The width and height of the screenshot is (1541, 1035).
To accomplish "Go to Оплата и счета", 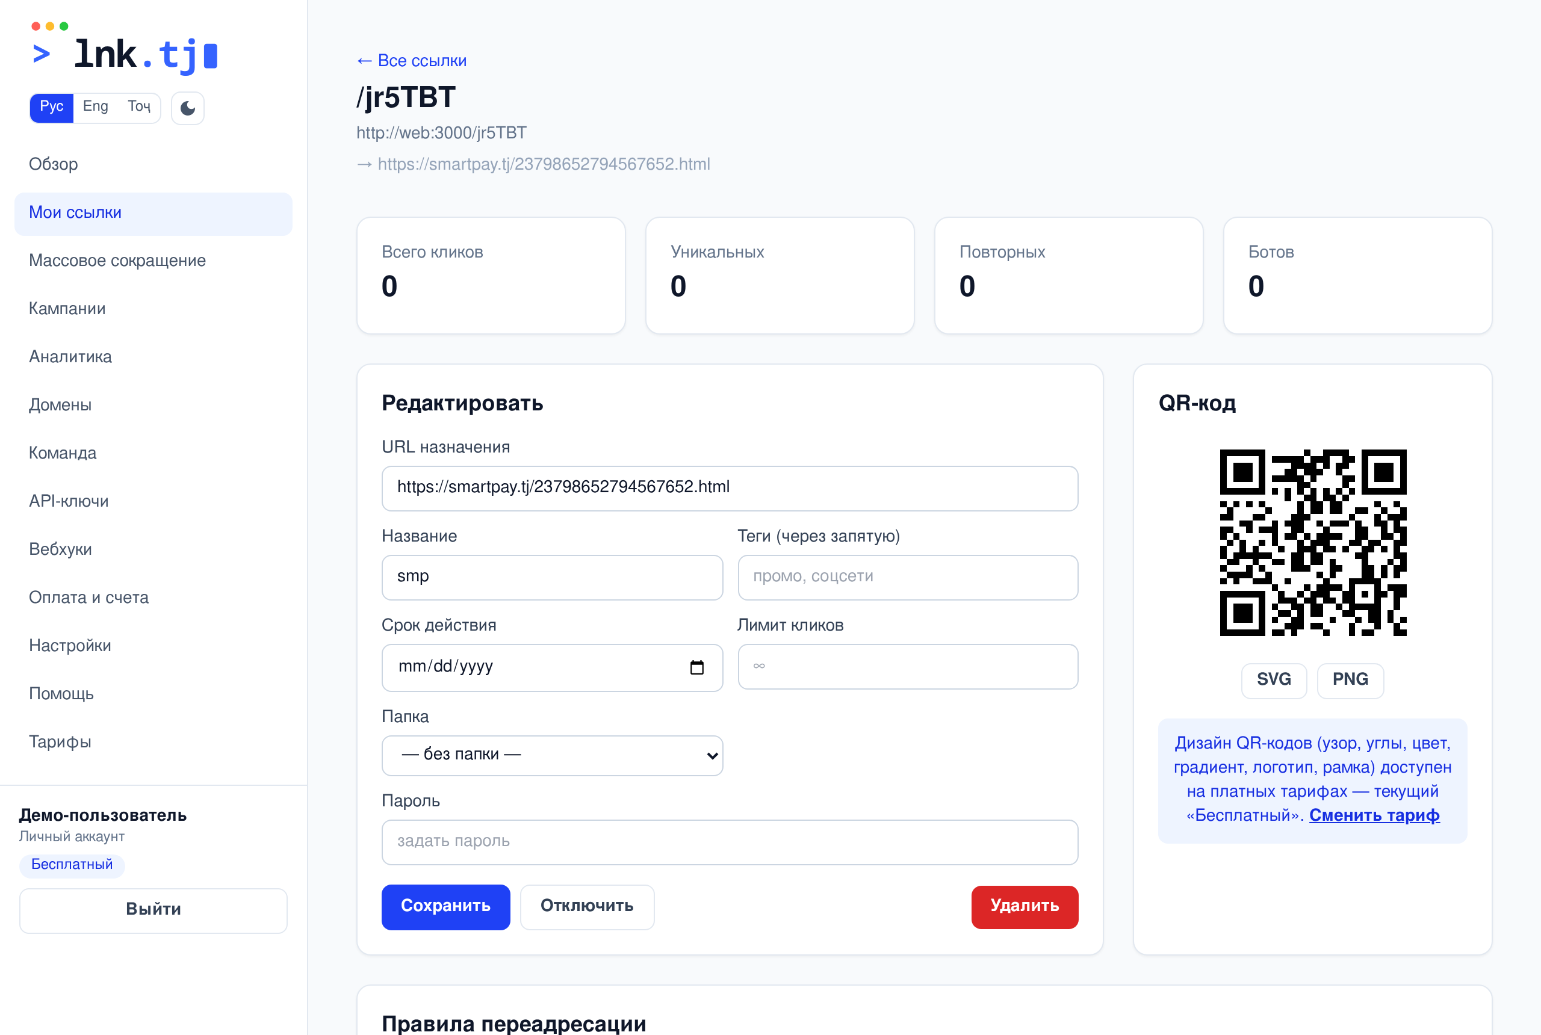I will pyautogui.click(x=153, y=598).
